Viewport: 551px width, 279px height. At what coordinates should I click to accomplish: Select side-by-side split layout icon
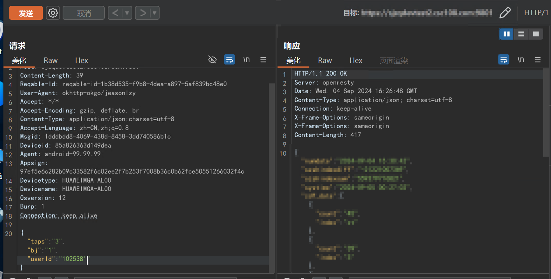point(507,34)
